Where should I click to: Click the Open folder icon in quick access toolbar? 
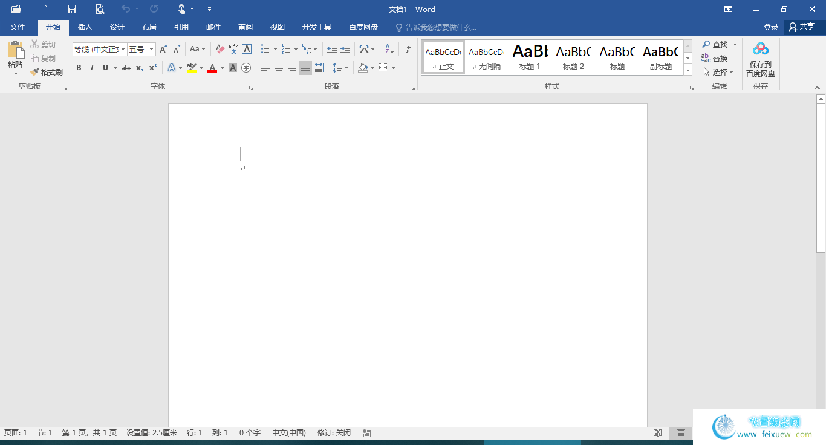click(x=16, y=9)
